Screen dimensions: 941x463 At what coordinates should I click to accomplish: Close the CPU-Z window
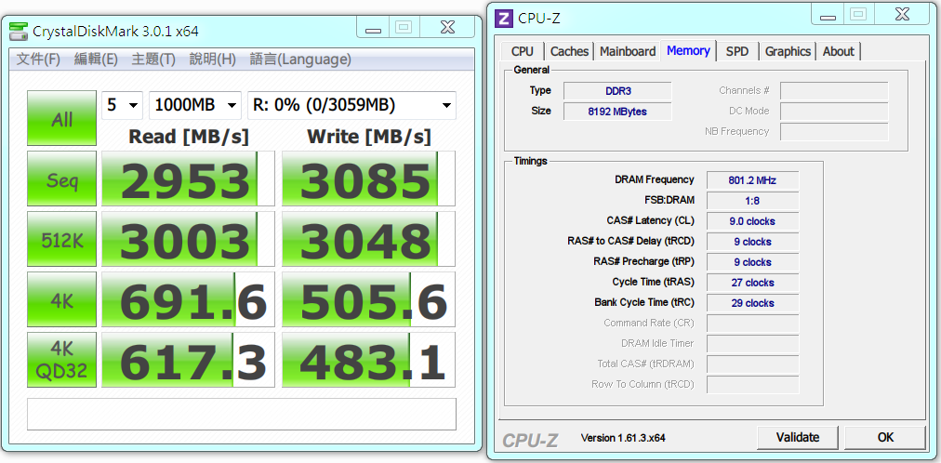coord(902,13)
